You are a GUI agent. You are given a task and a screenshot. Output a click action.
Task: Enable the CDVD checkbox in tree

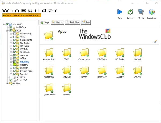click(x=14, y=37)
